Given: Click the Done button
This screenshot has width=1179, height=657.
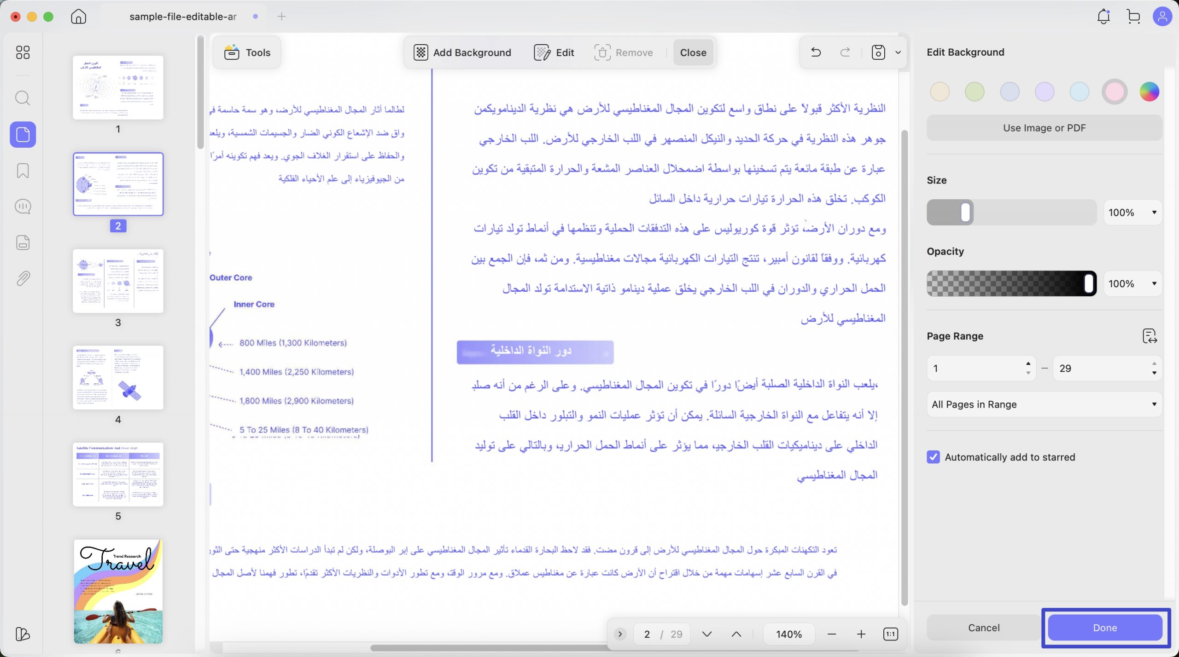Looking at the screenshot, I should point(1105,628).
